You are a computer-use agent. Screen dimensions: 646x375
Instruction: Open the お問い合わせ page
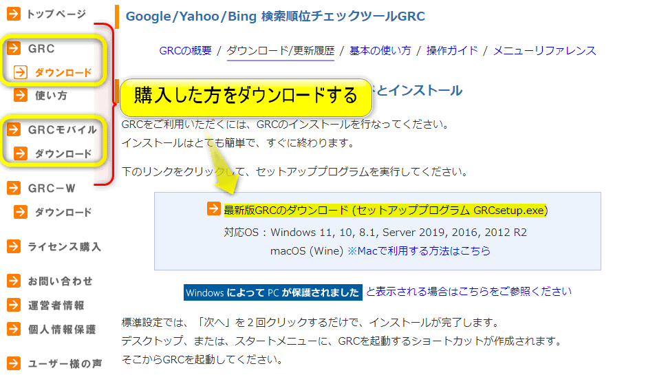pyautogui.click(x=60, y=281)
